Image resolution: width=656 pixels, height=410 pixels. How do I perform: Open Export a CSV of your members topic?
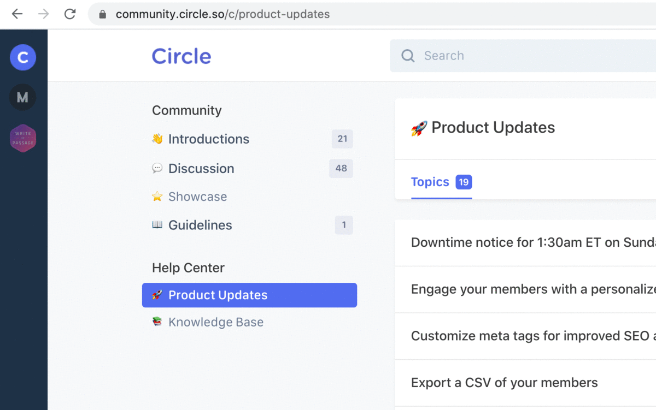(504, 383)
